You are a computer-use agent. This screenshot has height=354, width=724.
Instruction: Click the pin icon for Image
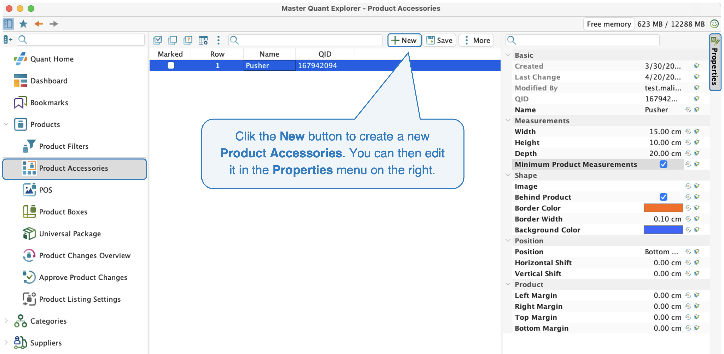pyautogui.click(x=697, y=186)
